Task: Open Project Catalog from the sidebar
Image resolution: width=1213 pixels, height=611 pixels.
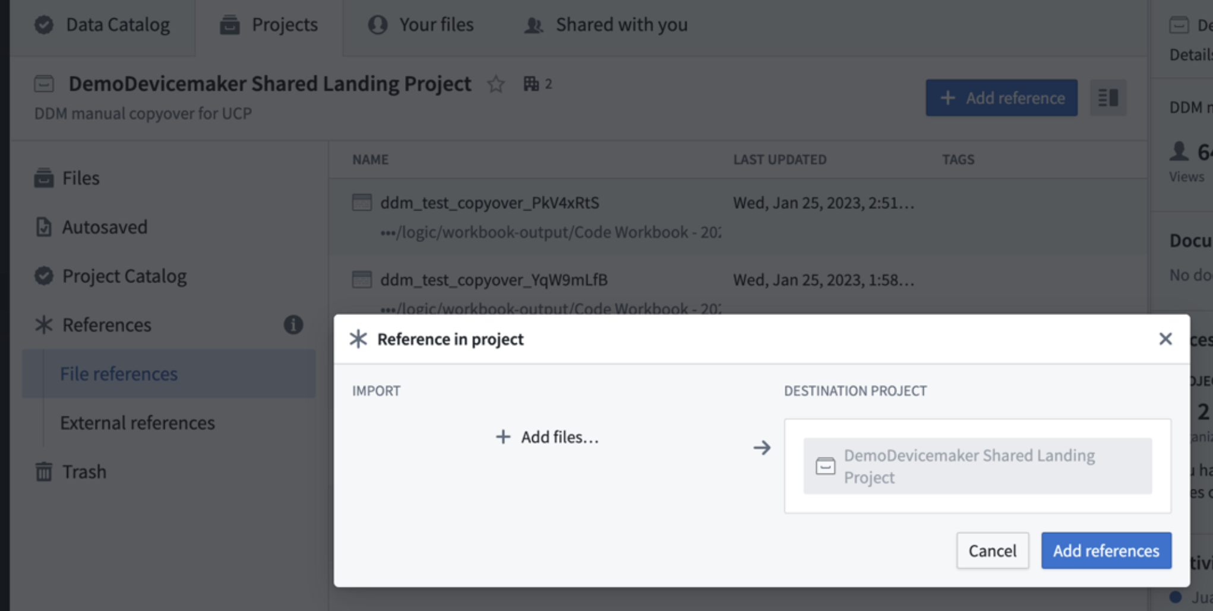Action: pos(125,276)
